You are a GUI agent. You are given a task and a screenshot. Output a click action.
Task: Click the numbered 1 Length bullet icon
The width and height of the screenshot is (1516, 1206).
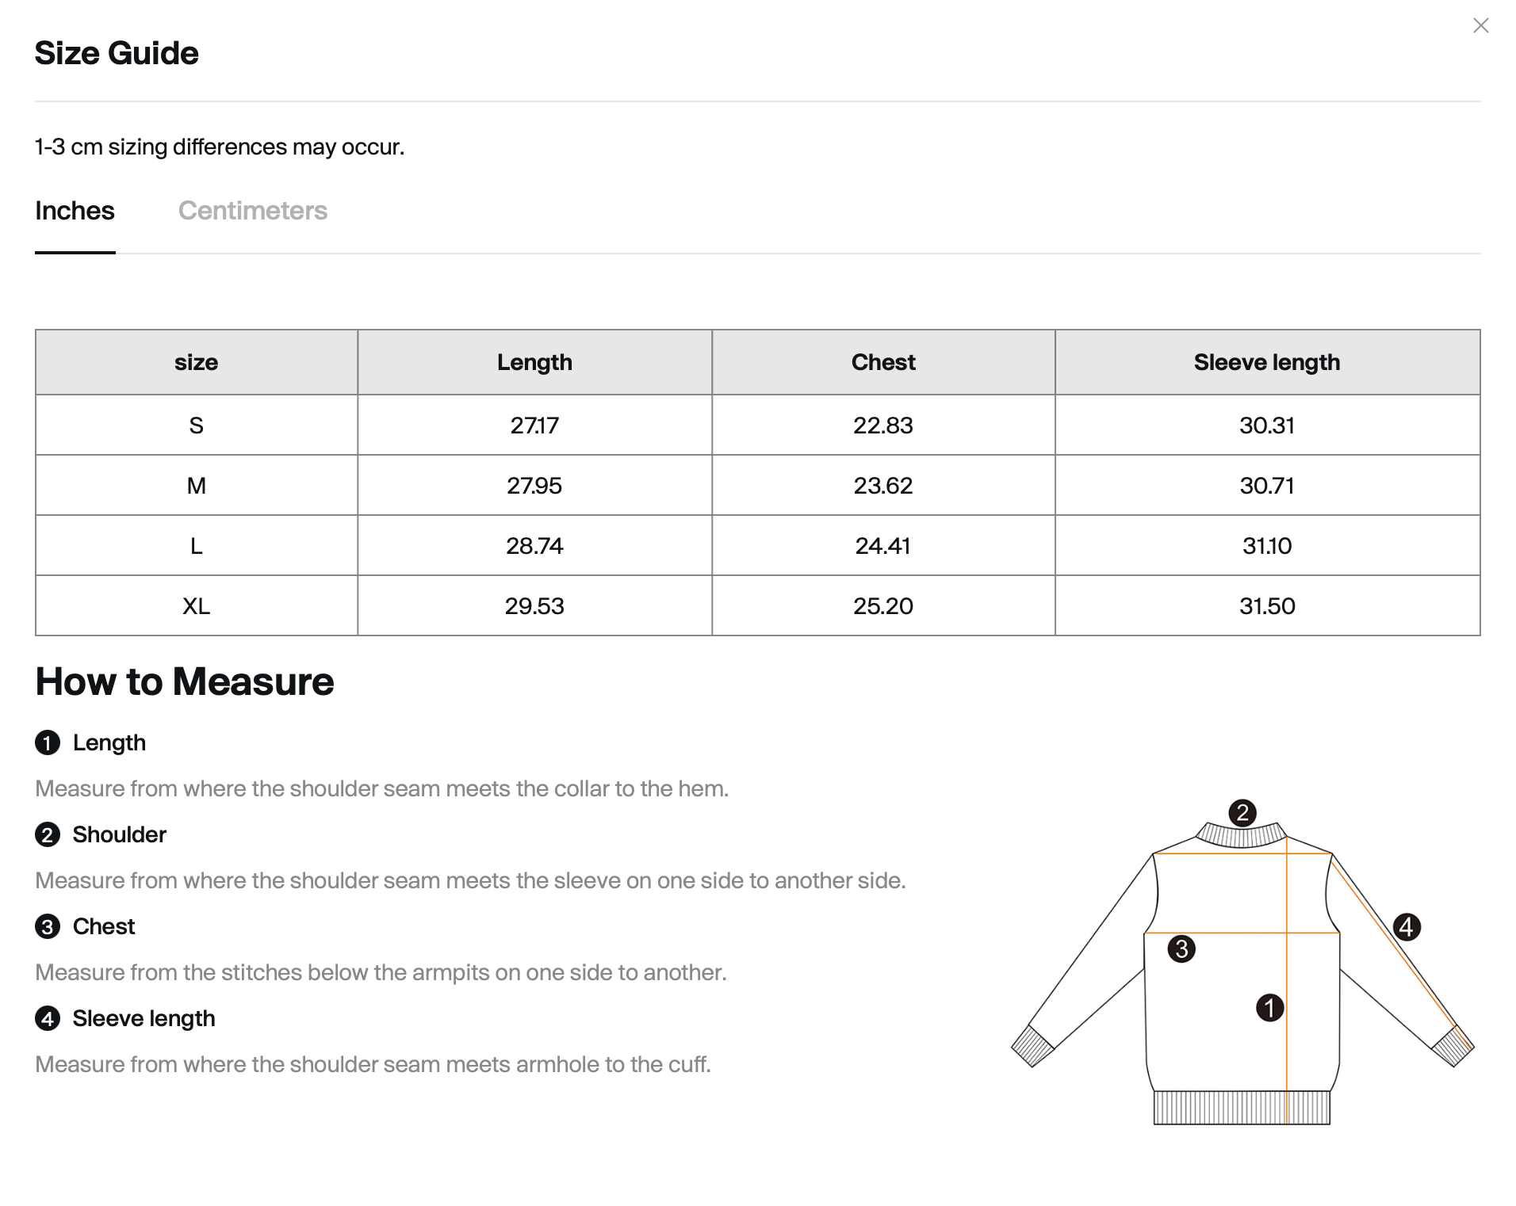coord(48,743)
